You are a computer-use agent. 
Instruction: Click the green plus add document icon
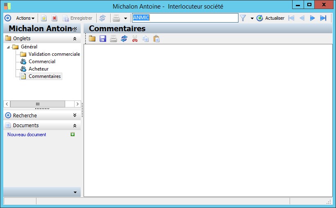(73, 135)
